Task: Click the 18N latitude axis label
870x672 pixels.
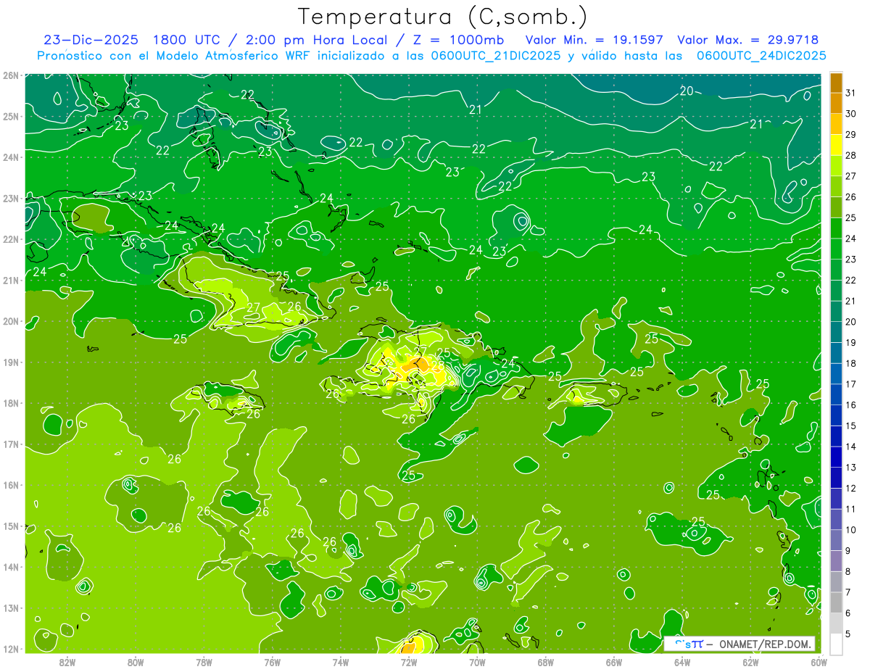Action: [x=11, y=402]
